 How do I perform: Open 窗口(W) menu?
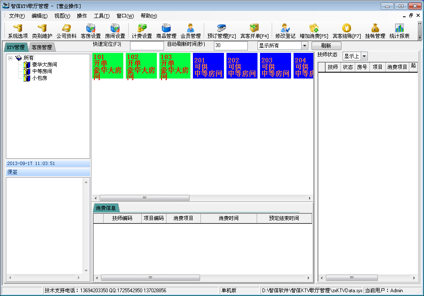(125, 16)
